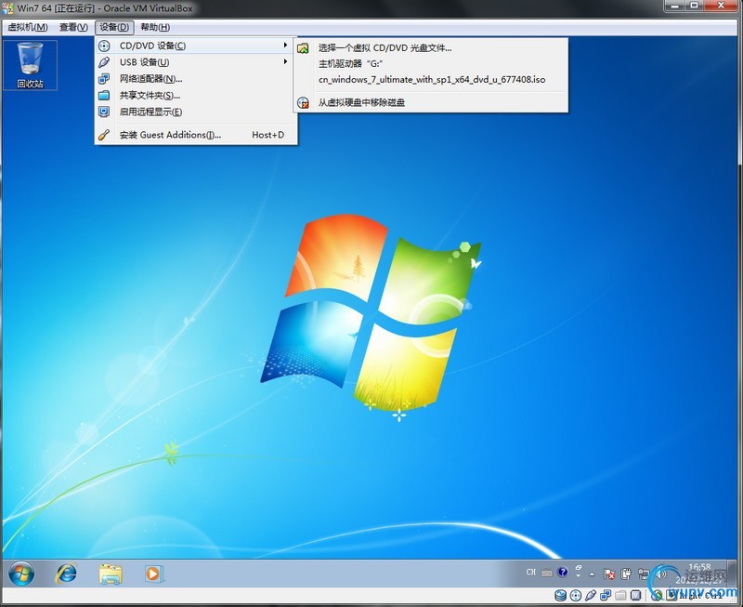
Task: Open the Windows Start orb
Action: (x=21, y=574)
